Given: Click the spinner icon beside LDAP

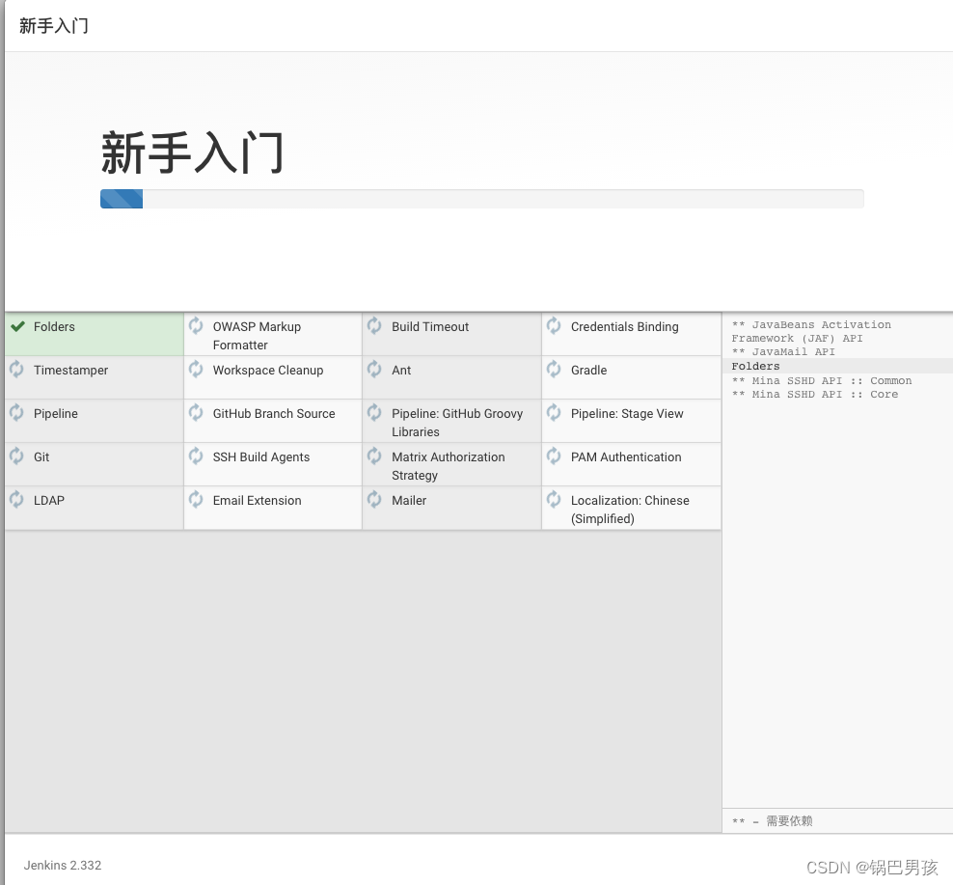Looking at the screenshot, I should coord(16,501).
